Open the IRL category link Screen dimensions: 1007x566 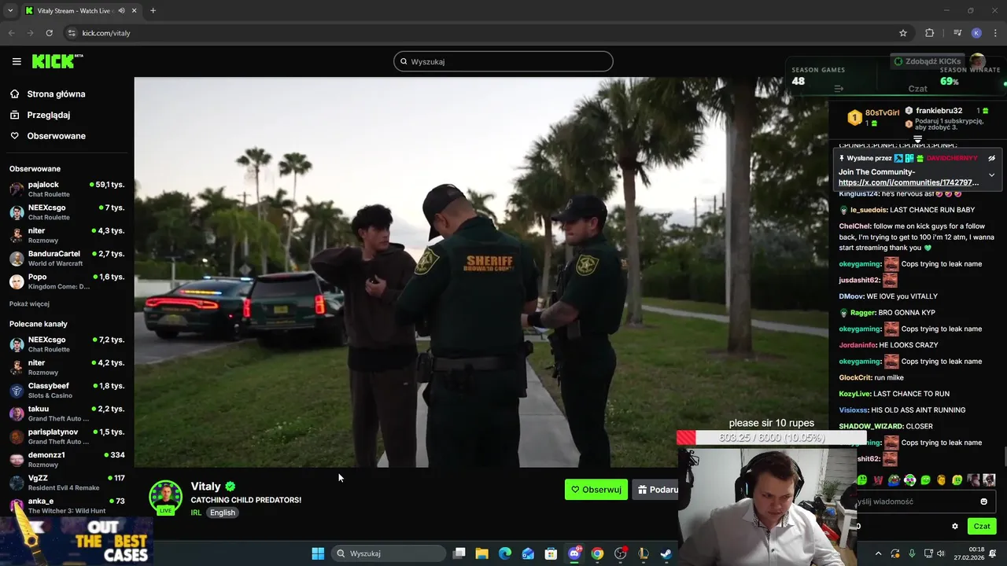pyautogui.click(x=196, y=513)
